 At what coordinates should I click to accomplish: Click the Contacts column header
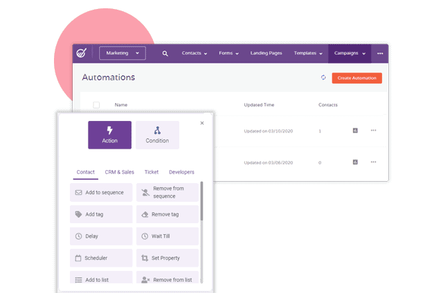click(x=327, y=105)
